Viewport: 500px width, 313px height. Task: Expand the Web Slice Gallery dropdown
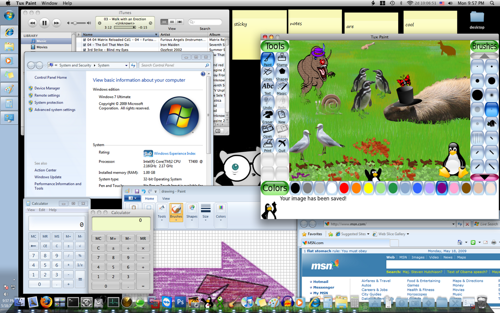408,234
